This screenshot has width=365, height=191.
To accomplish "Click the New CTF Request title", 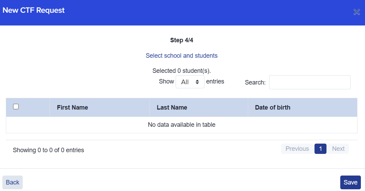I will click(34, 10).
